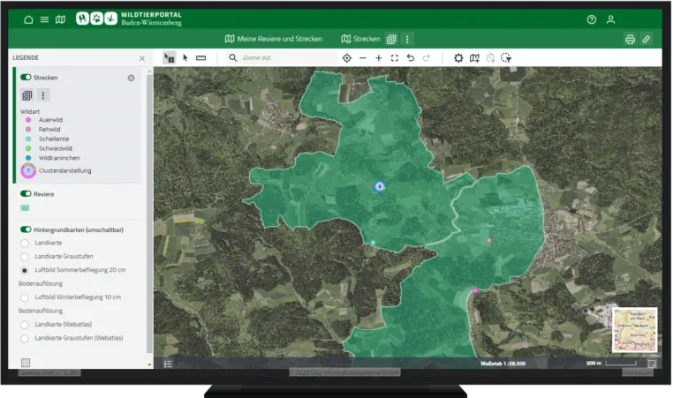The width and height of the screenshot is (673, 398).
Task: Select Luftbild Winterbefliegung 10 cm radio
Action: [25, 297]
